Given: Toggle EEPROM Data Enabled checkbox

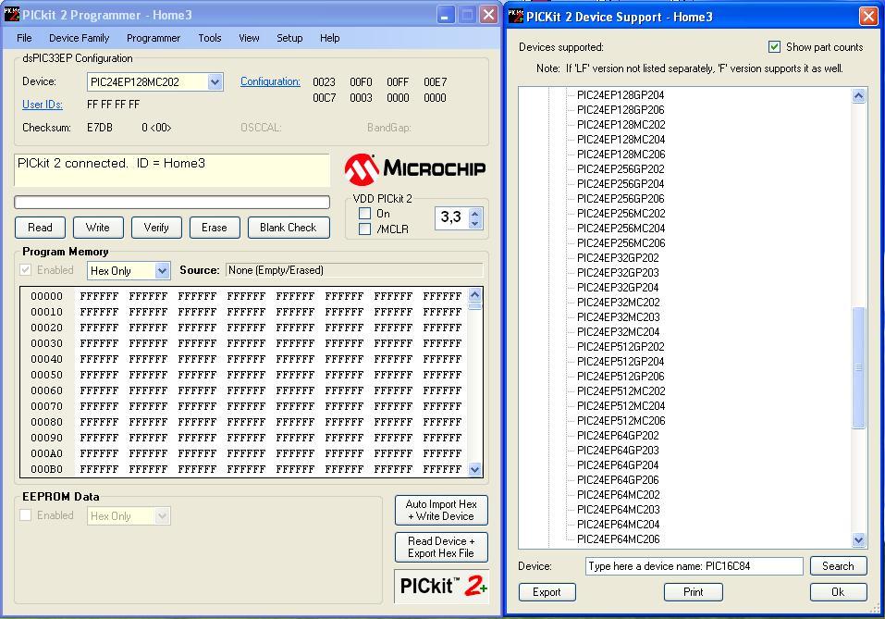Looking at the screenshot, I should pyautogui.click(x=25, y=515).
